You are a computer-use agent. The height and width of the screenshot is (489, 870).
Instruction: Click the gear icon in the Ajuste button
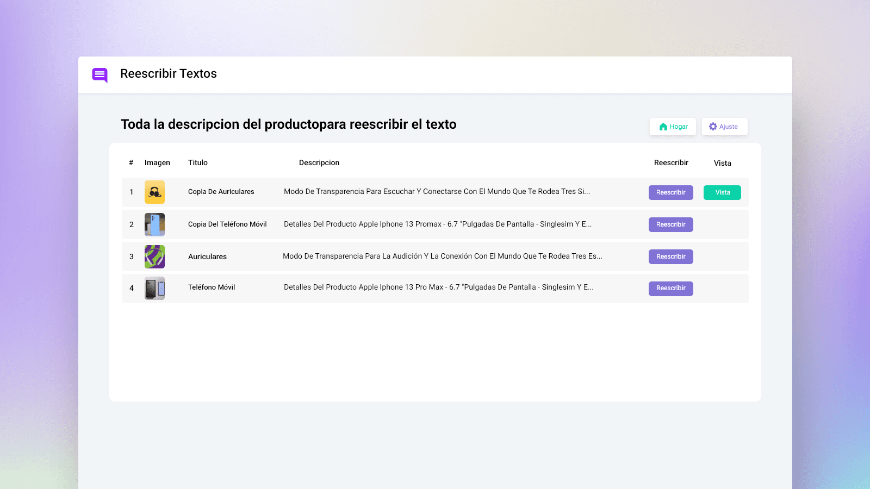pyautogui.click(x=713, y=126)
